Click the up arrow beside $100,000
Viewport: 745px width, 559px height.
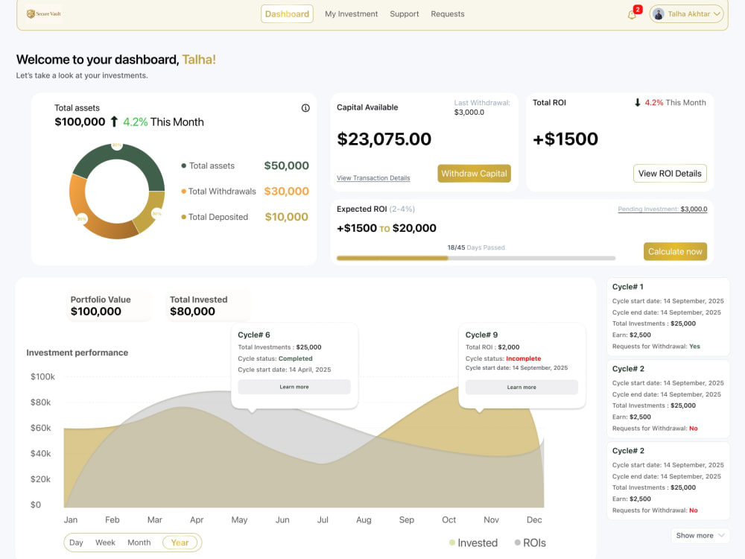pos(114,121)
